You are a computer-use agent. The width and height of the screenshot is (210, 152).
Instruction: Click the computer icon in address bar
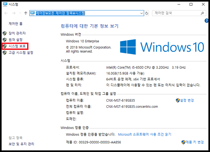click(32, 13)
